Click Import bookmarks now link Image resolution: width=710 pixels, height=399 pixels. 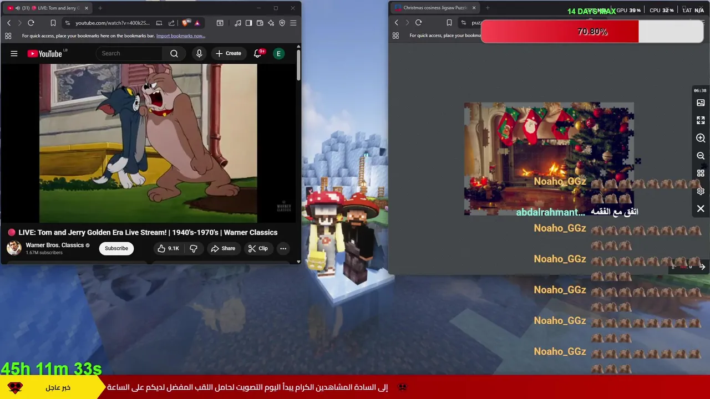[x=181, y=36]
